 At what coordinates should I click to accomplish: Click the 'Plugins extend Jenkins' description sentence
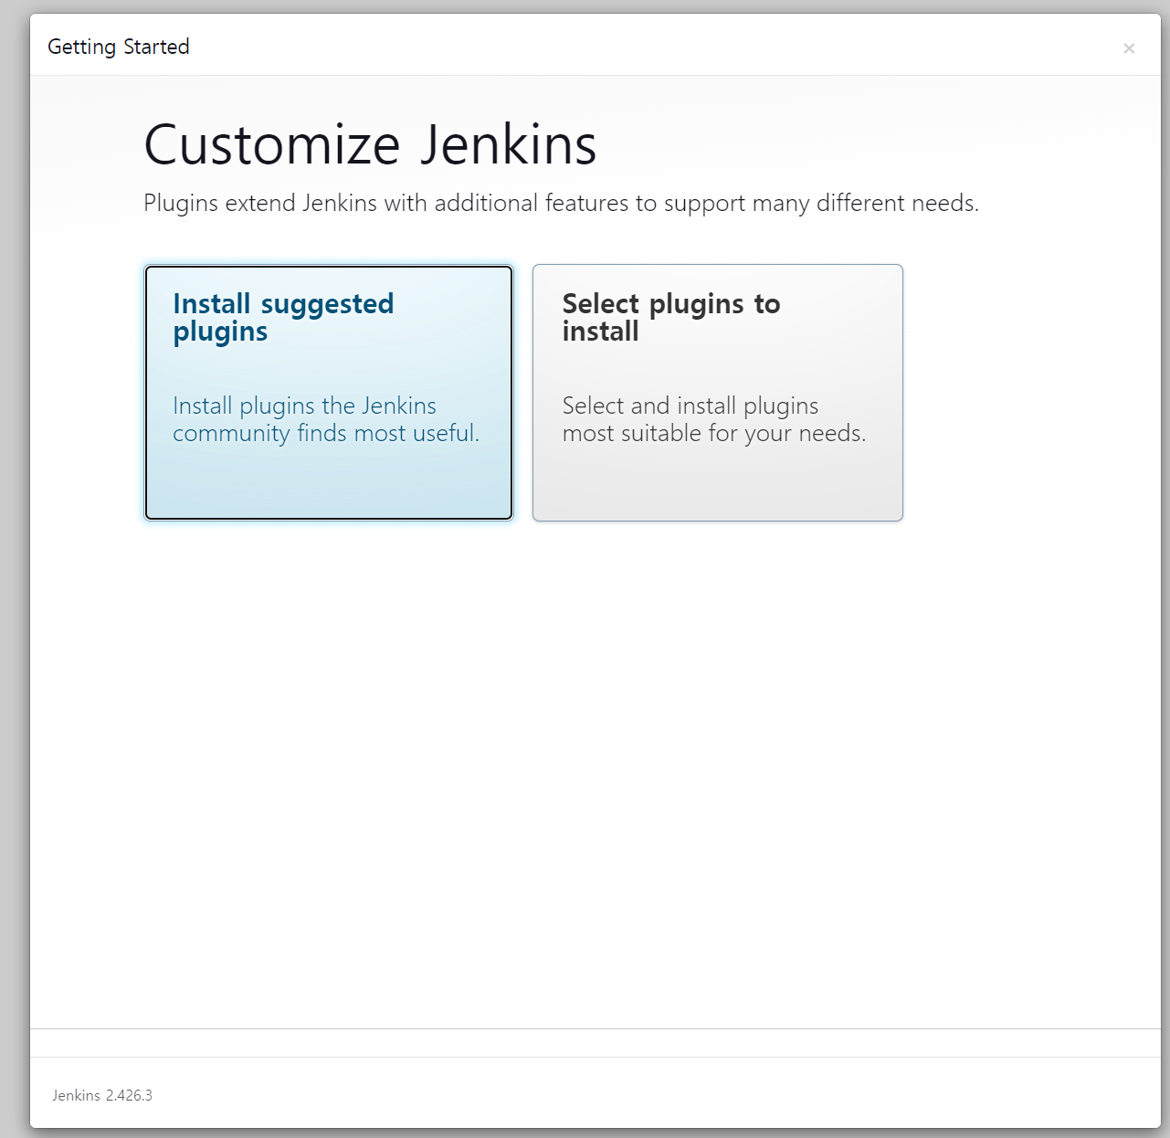(561, 203)
